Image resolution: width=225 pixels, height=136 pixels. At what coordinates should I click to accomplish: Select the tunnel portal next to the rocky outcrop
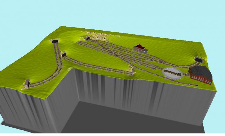click(x=87, y=38)
